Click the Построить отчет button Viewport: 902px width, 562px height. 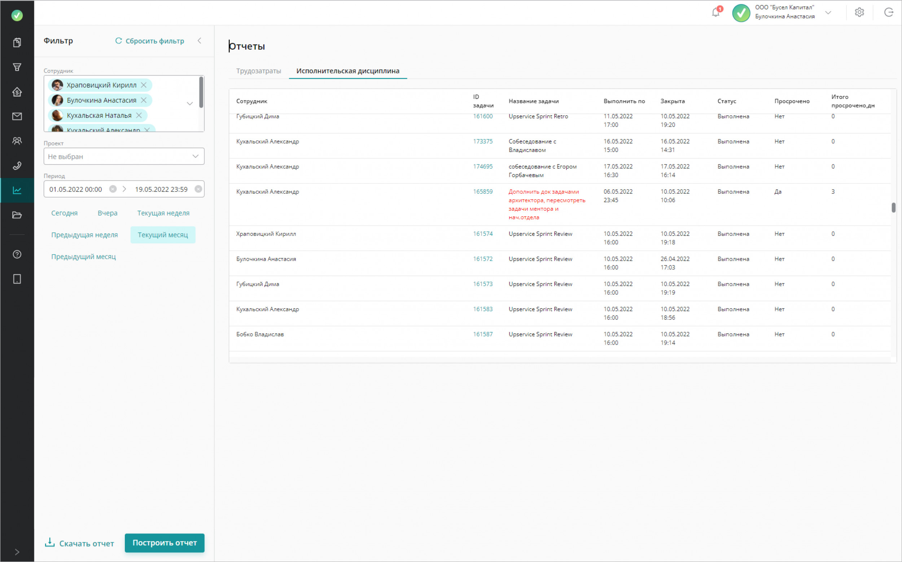pos(164,543)
